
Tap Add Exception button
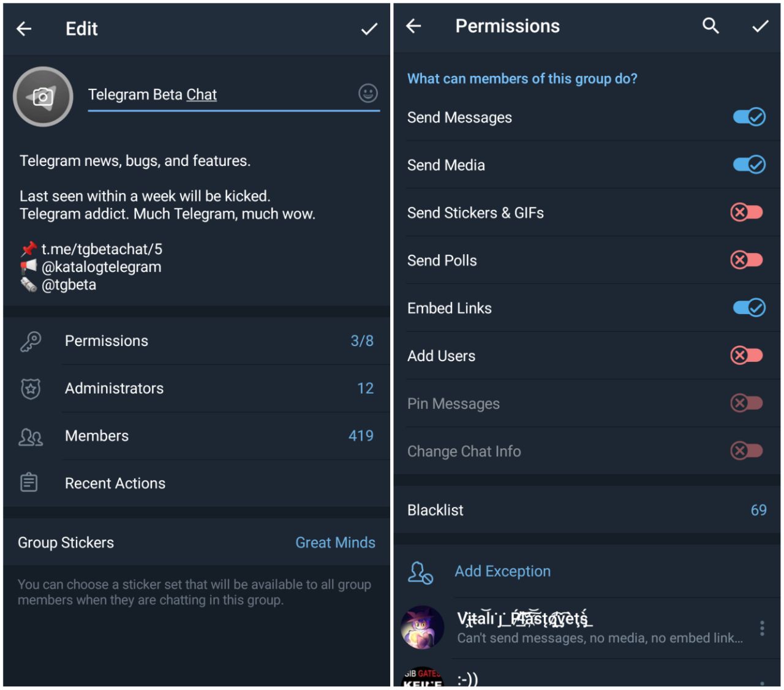502,571
